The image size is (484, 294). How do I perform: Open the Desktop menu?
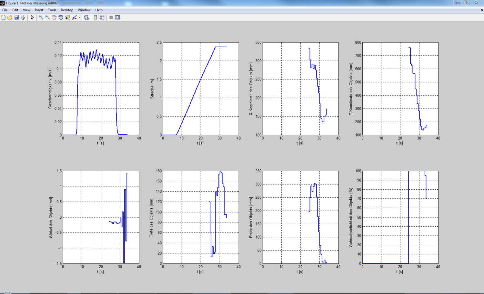[x=67, y=10]
